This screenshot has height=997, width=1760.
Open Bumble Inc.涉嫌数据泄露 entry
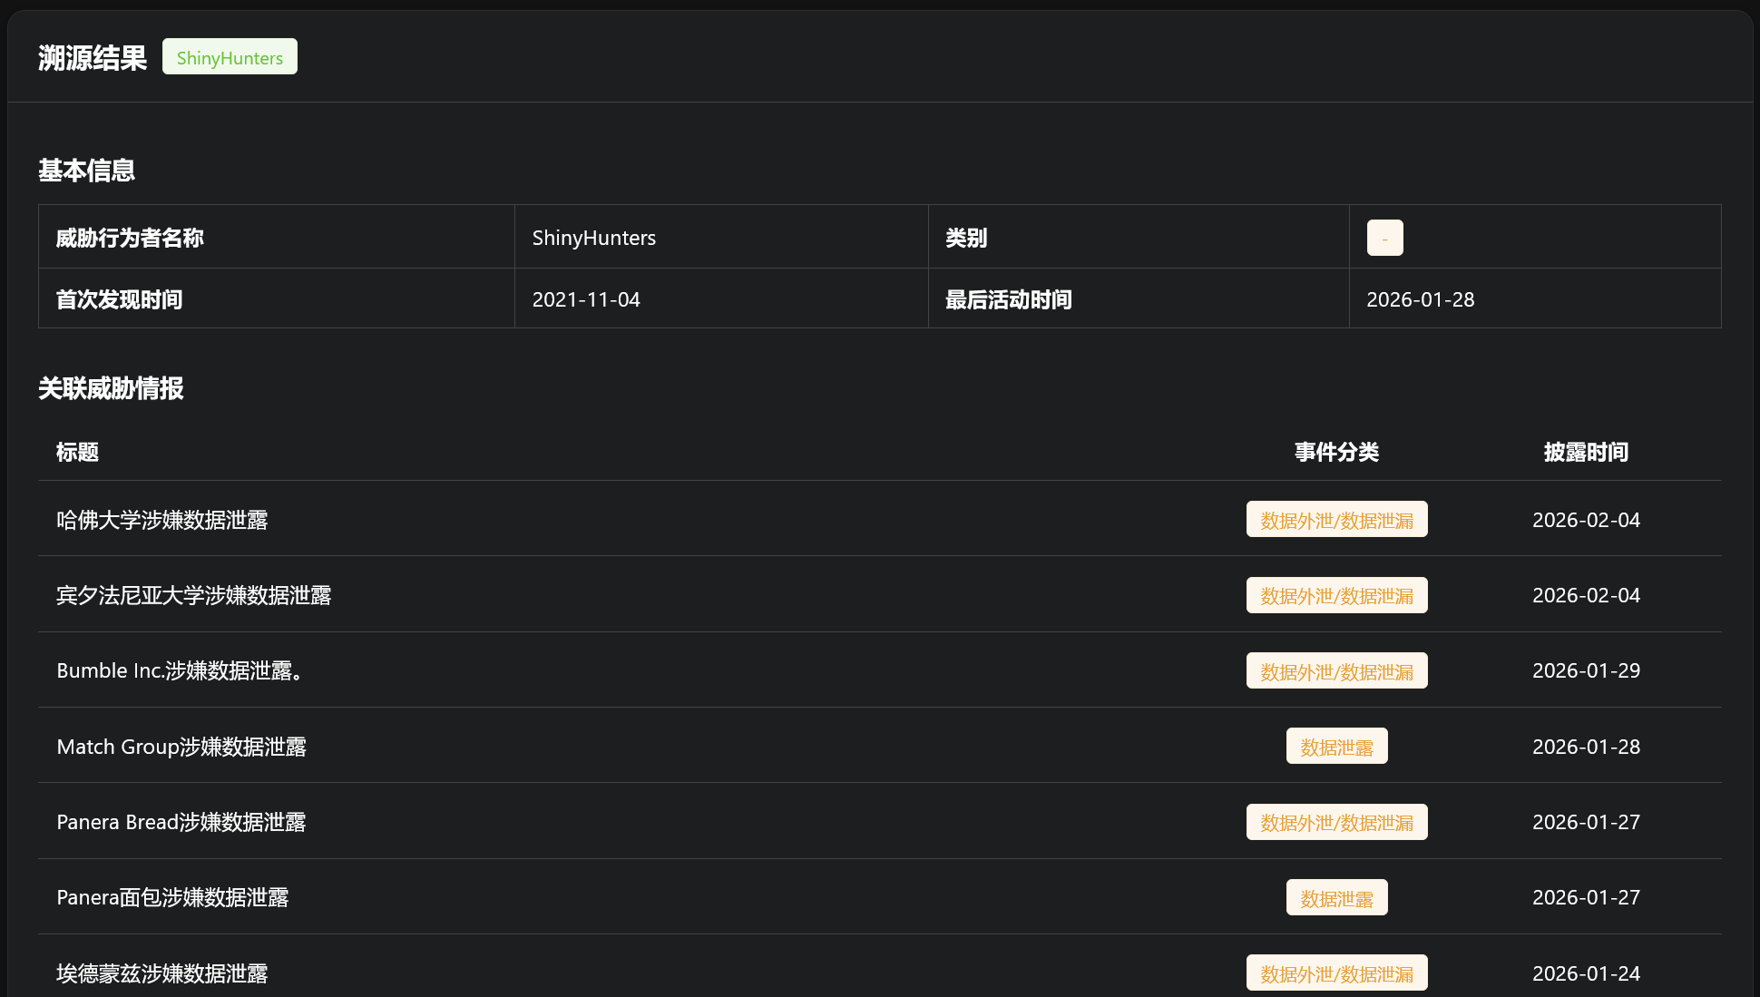179,670
